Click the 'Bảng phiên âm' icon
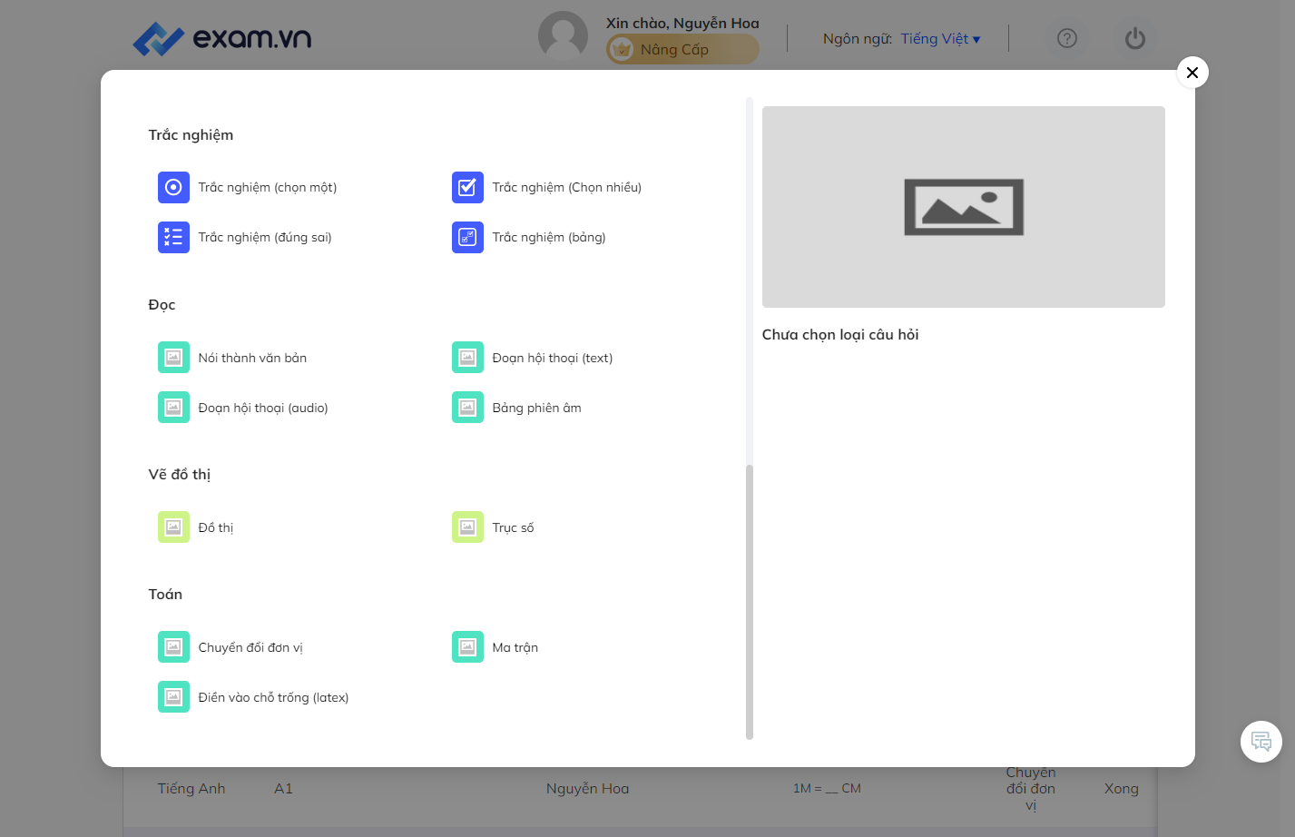 click(x=467, y=408)
